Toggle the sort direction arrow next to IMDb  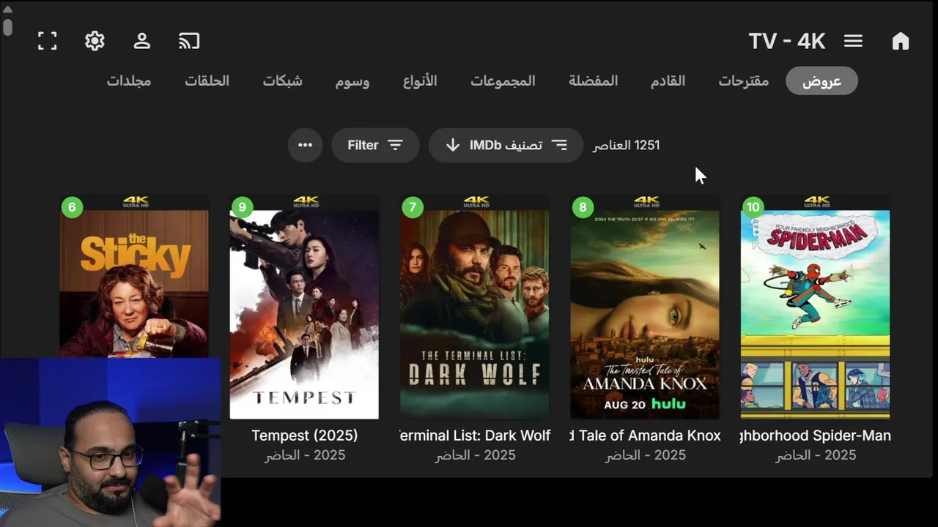[454, 145]
